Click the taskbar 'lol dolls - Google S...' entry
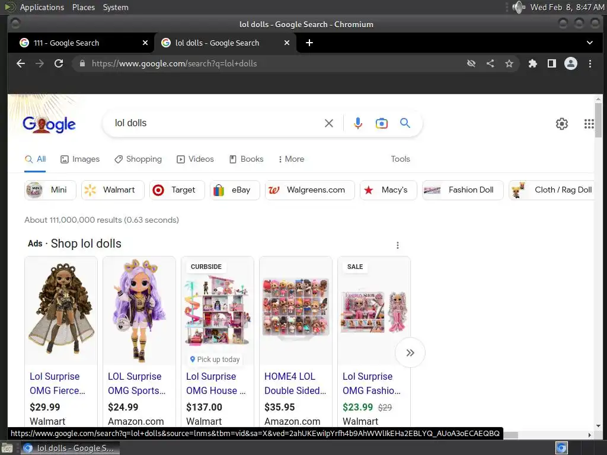This screenshot has width=607, height=455. [70, 448]
